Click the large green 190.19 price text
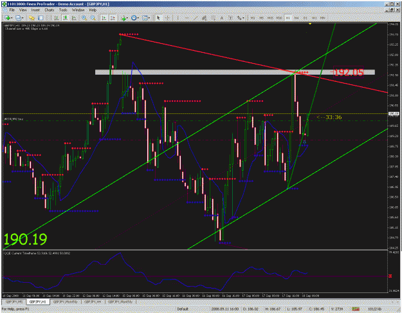This screenshot has width=402, height=313. tap(25, 239)
